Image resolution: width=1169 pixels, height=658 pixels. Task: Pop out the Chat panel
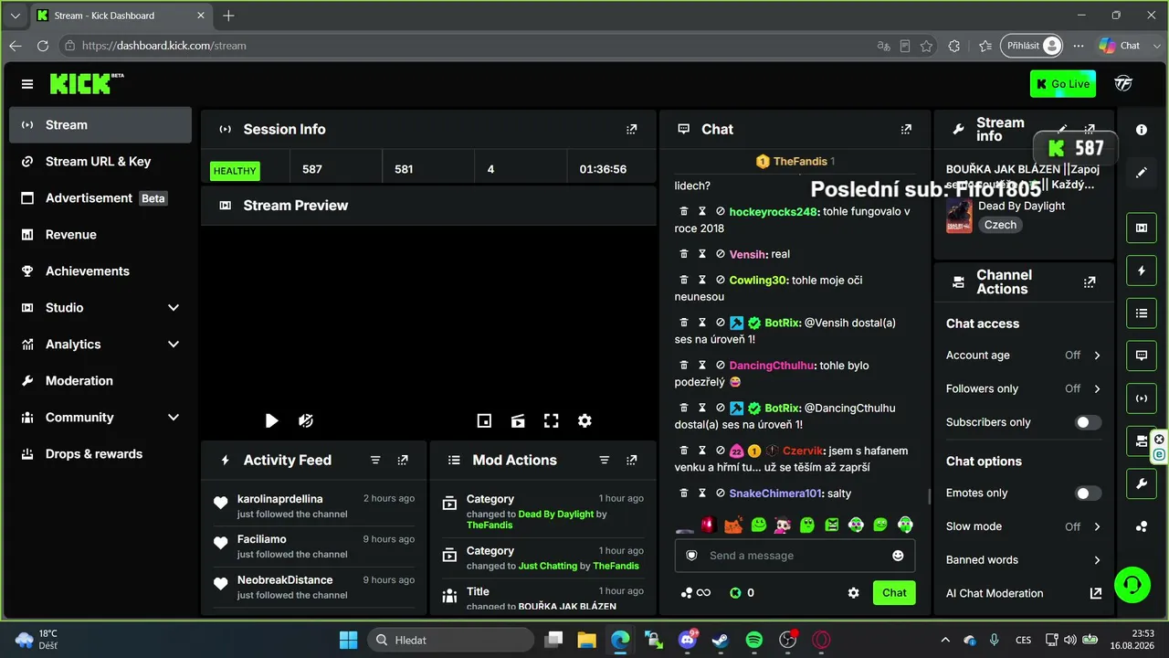(x=906, y=130)
